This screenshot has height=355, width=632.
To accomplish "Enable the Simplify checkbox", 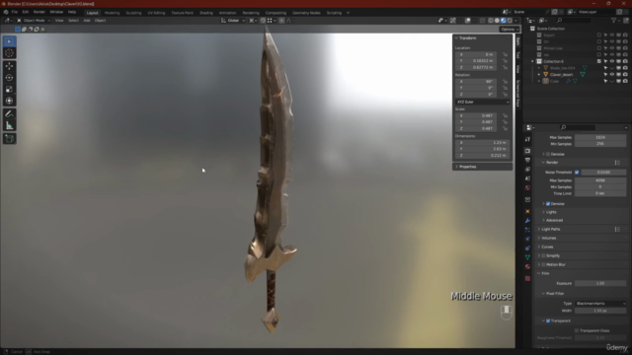I will [x=543, y=255].
